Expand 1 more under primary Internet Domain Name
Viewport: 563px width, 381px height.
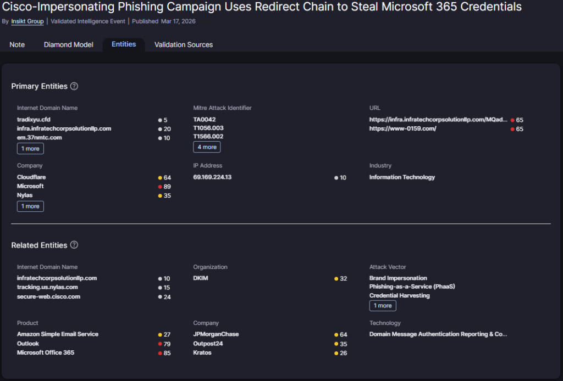(x=30, y=148)
